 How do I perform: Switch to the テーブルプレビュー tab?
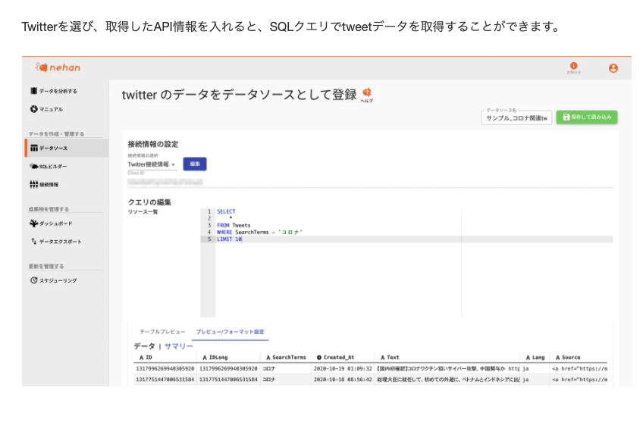[161, 332]
